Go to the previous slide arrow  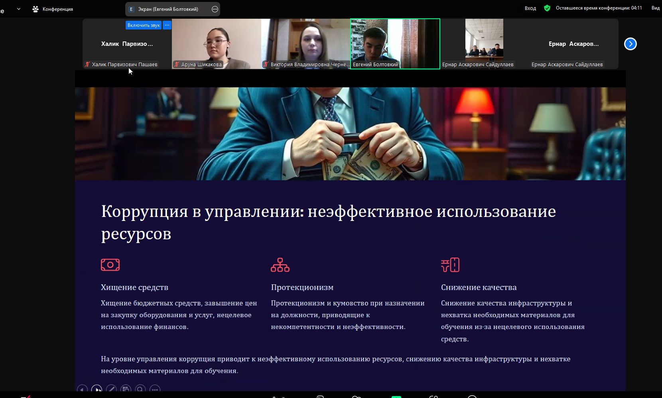point(82,389)
